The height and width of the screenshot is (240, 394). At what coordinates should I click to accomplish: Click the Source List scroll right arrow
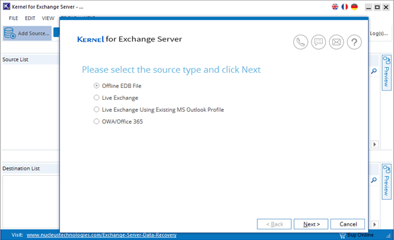click(x=374, y=145)
